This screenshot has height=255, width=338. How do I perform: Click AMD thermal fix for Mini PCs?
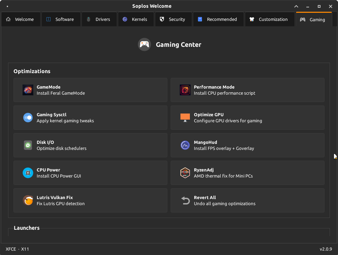[x=247, y=173]
